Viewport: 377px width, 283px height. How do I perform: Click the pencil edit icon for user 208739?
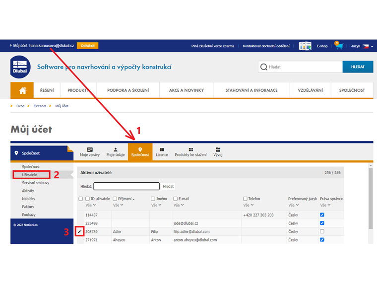79,231
